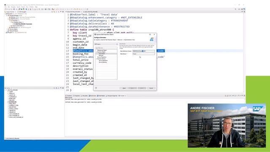270x152 pixels.
Task: Select the CURRENCY_CODE field in Outline
Action: 13,105
